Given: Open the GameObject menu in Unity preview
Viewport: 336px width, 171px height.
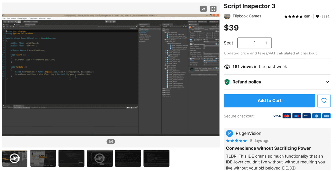Looking at the screenshot, I should (22, 18).
